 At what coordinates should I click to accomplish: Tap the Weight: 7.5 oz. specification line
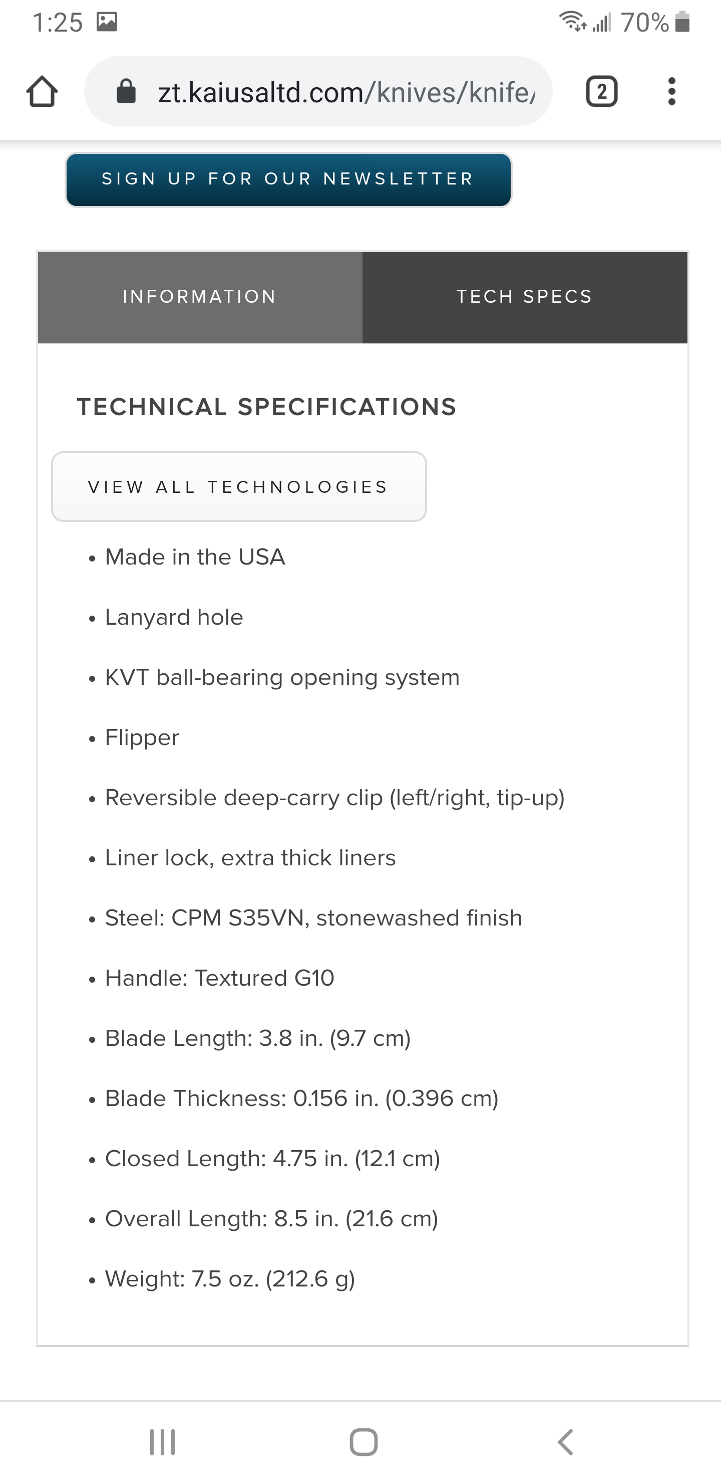[x=230, y=1279]
